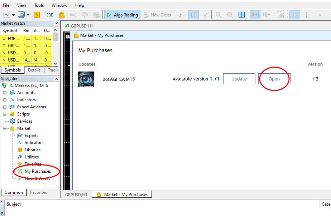Viewport: 331px width, 216px height.
Task: Select the GBP symbol row in Market Watch
Action: pos(26,46)
